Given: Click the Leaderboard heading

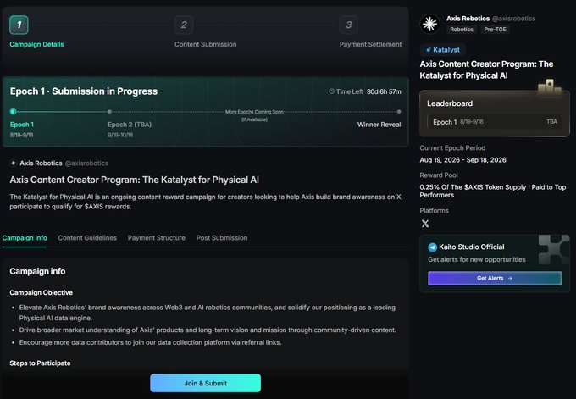Looking at the screenshot, I should (x=450, y=103).
